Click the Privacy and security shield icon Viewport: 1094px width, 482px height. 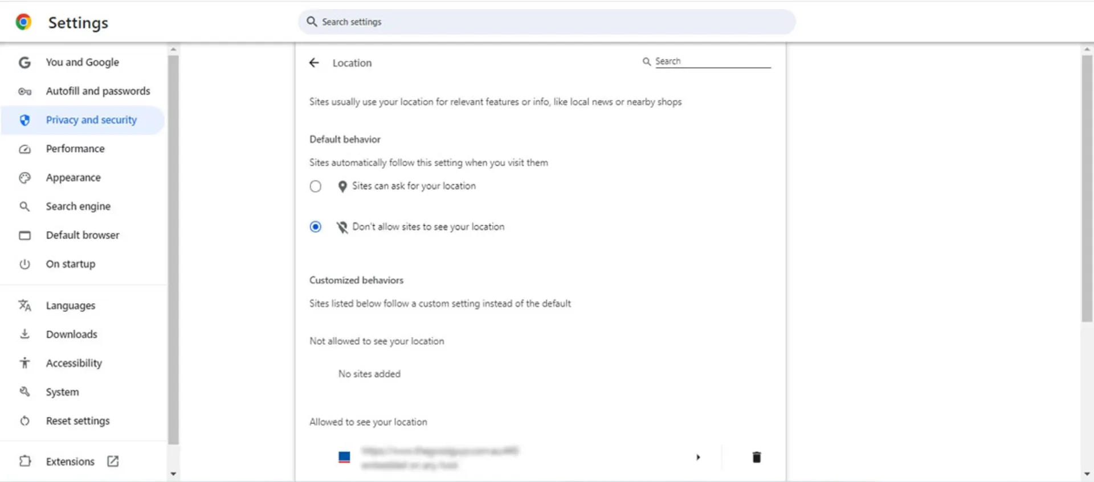point(25,120)
